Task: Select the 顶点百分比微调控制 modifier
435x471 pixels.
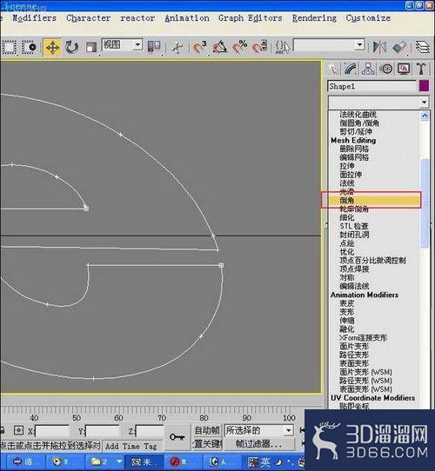Action: (x=372, y=261)
